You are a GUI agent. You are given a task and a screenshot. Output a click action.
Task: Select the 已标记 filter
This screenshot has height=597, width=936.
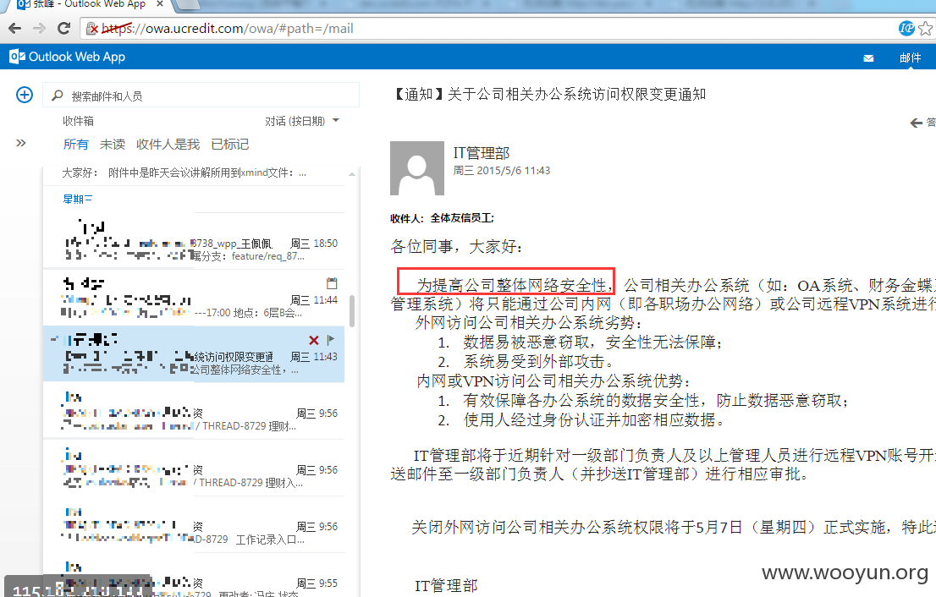230,145
